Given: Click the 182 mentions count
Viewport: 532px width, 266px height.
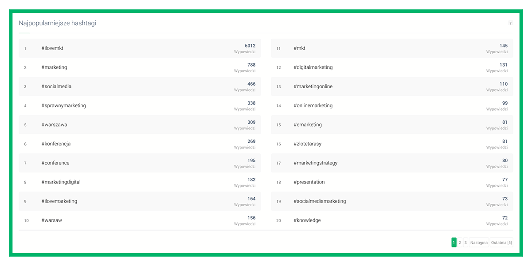Looking at the screenshot, I should pyautogui.click(x=251, y=180).
